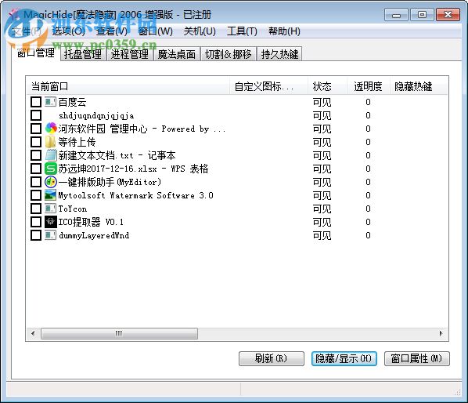Viewport: 468px width, 403px height.
Task: Open the 工具(T) menu
Action: click(x=242, y=31)
